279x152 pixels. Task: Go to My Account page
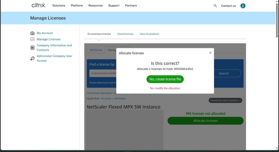[x=45, y=33]
